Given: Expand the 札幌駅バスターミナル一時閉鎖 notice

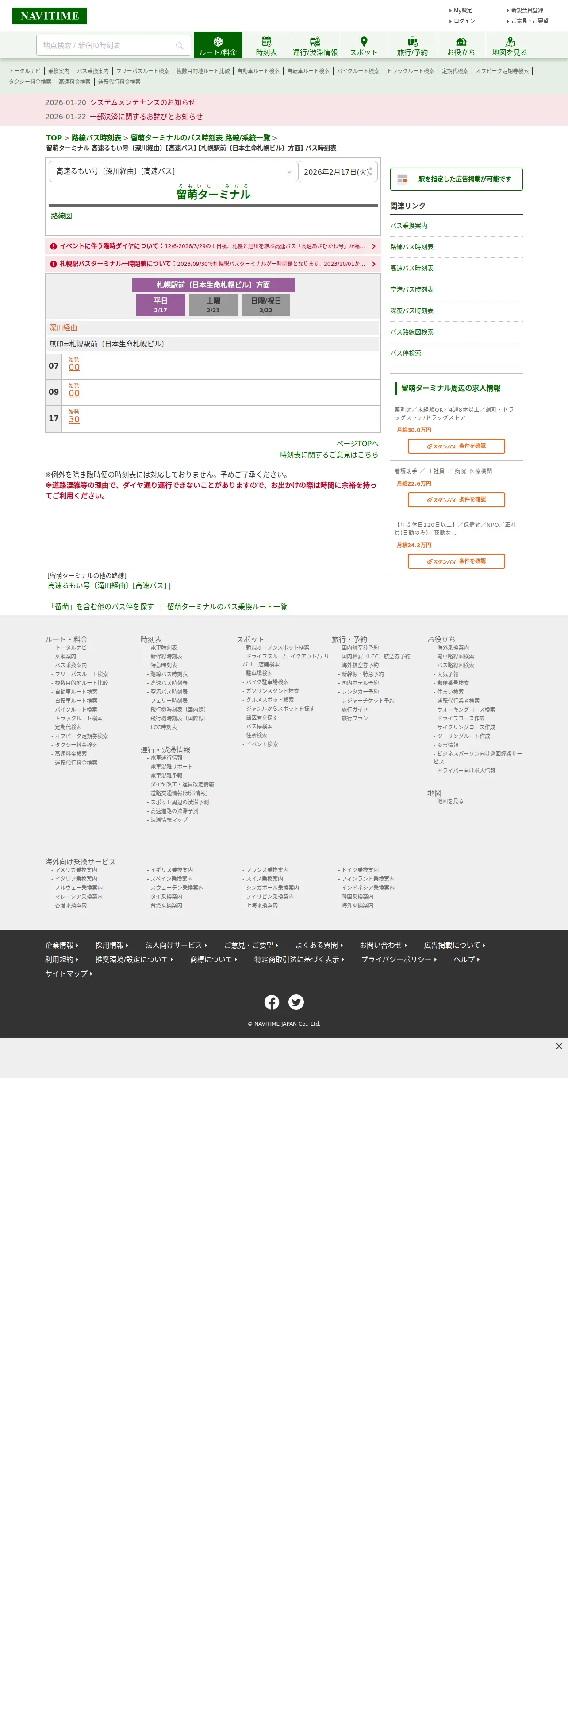Looking at the screenshot, I should click(x=213, y=264).
